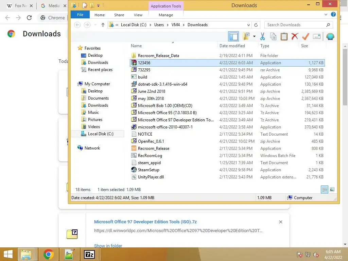This screenshot has height=261, width=348.
Task: Open Explorer help question mark icon
Action: tap(333, 14)
